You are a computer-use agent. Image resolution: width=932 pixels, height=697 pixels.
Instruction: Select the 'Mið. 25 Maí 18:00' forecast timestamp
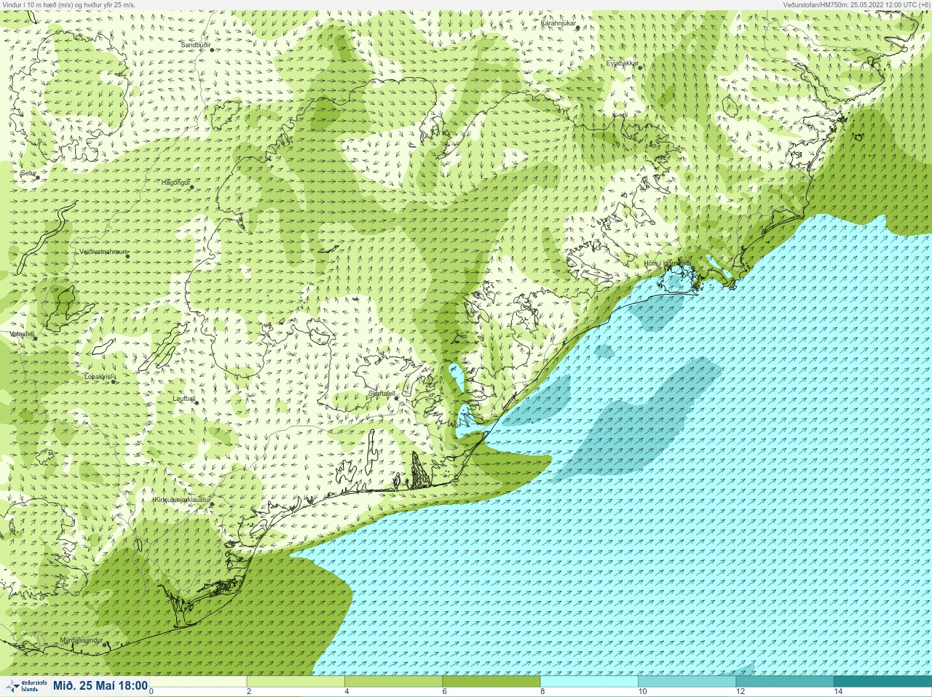pos(100,686)
